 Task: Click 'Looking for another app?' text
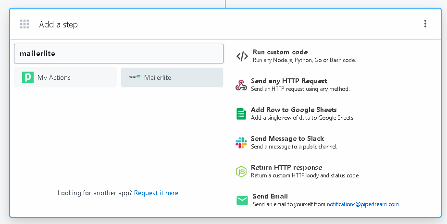pos(95,193)
